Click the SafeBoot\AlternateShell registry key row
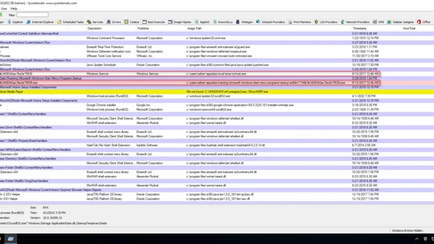This screenshot has height=244, width=434. 217,33
